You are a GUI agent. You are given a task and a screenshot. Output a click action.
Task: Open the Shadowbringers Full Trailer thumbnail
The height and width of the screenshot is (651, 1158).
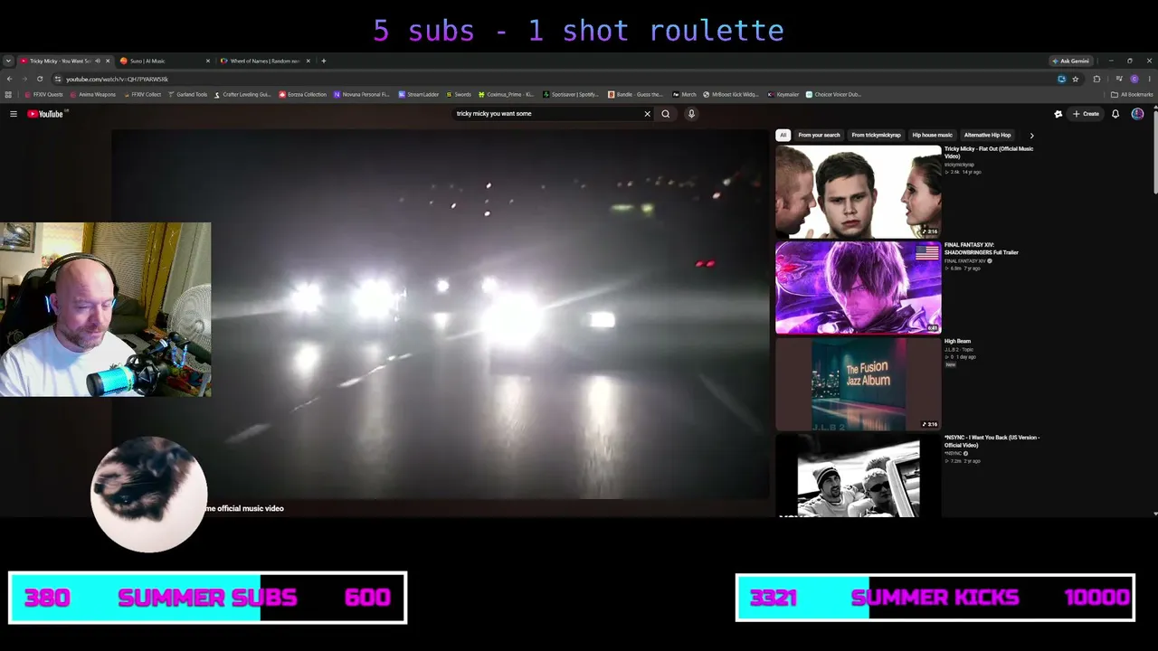859,288
